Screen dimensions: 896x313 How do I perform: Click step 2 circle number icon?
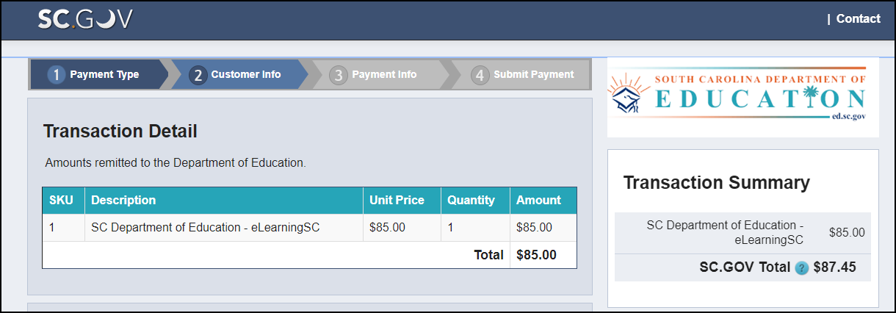click(198, 75)
